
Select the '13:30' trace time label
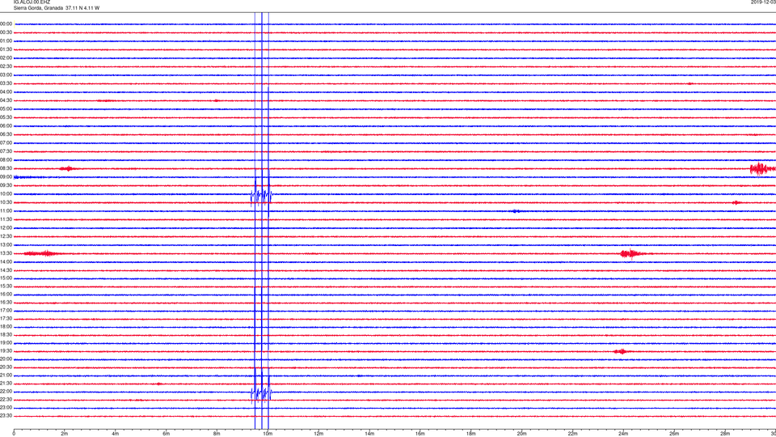[6, 253]
